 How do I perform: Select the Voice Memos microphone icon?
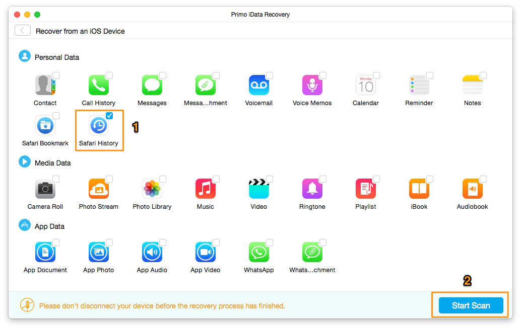click(x=312, y=85)
